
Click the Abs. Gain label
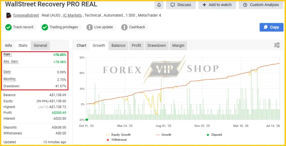(11, 62)
